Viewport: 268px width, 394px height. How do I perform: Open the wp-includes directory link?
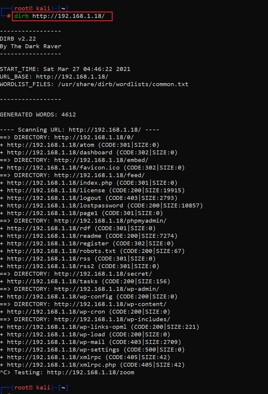(112, 319)
